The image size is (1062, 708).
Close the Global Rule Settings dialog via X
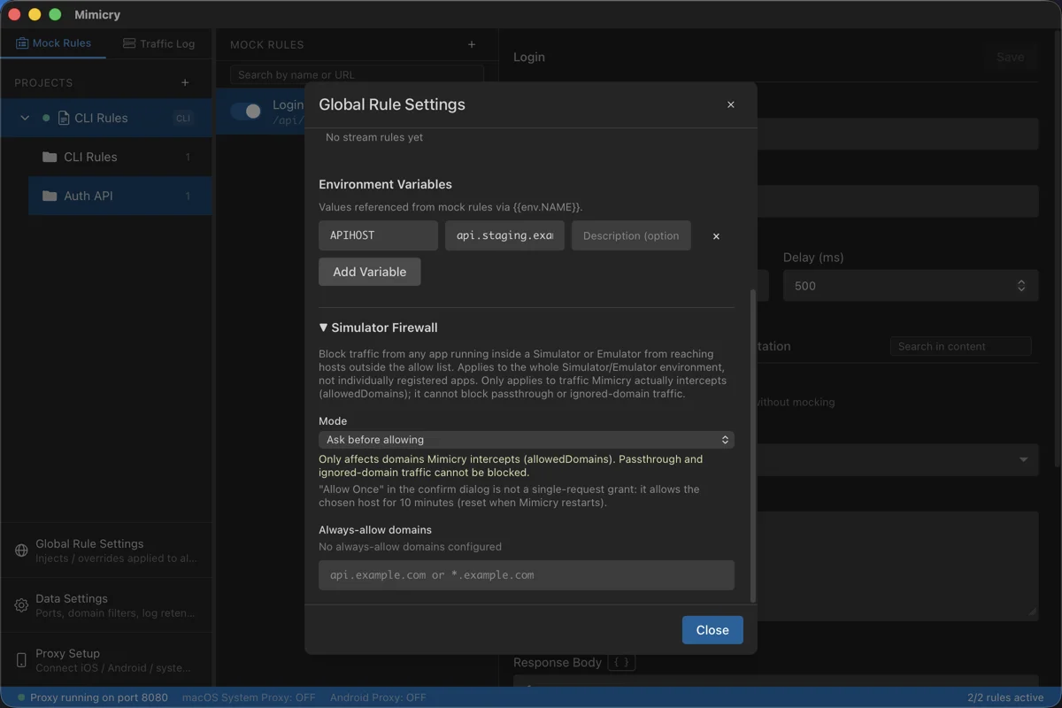tap(730, 104)
